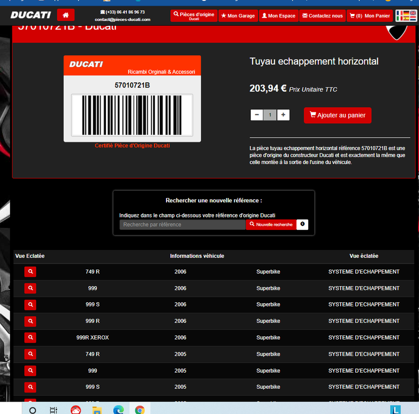Screen dimensions: 419x414
Task: Open Mon Espace account page
Action: click(278, 16)
